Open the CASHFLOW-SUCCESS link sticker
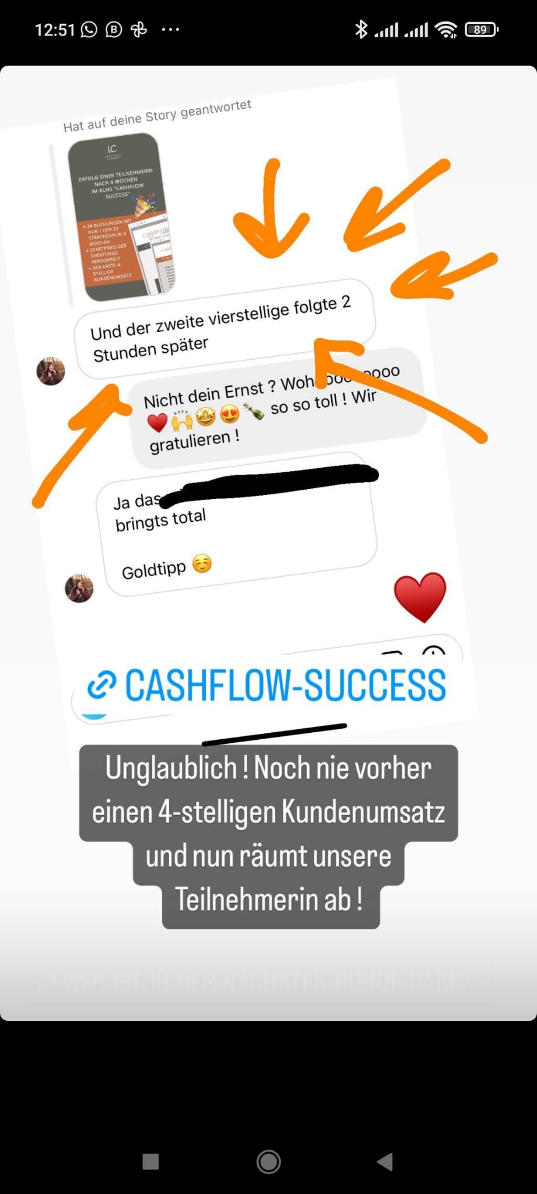The height and width of the screenshot is (1194, 537). click(266, 685)
